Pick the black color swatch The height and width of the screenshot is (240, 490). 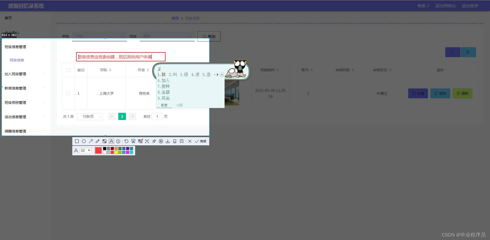pos(104,148)
